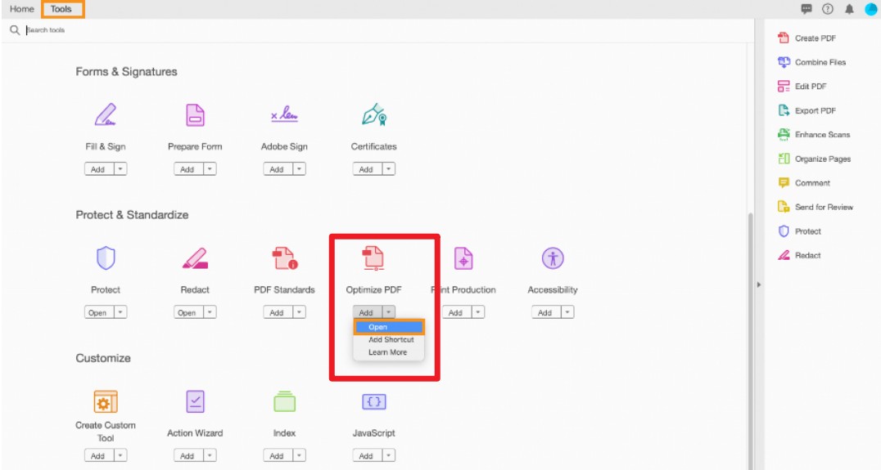Click the PDF Standards icon
The image size is (881, 470).
(x=284, y=258)
